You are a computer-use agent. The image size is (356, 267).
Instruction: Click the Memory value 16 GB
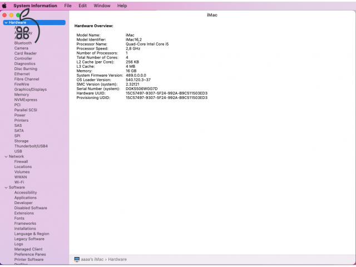[131, 71]
